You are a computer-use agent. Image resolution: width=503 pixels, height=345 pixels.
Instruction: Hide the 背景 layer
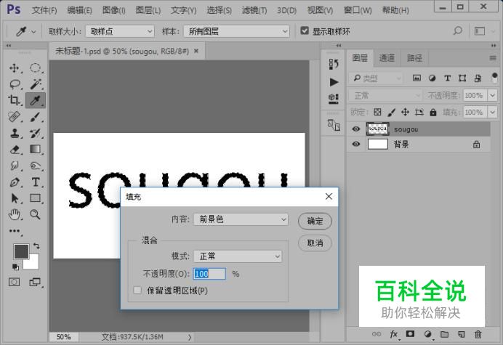[355, 144]
